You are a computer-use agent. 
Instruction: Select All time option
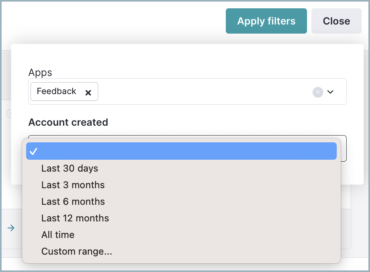pyautogui.click(x=181, y=235)
